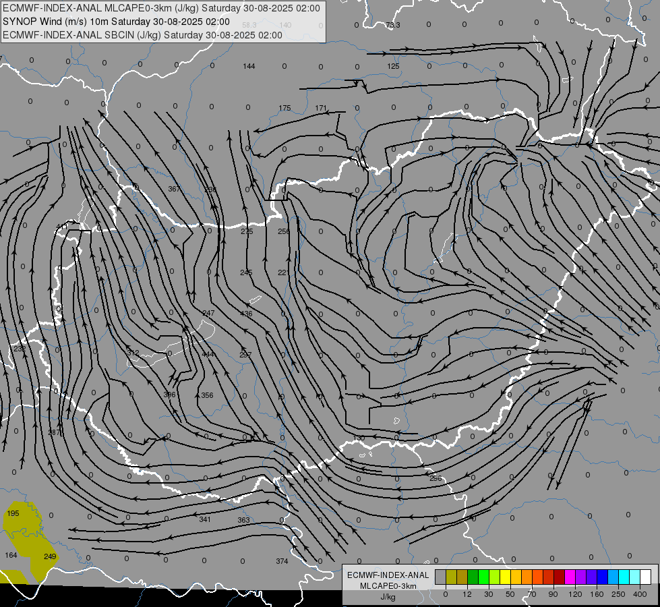Click the MLCAPE0-3km title line
Image resolution: width=660 pixels, height=607 pixels.
[x=161, y=8]
